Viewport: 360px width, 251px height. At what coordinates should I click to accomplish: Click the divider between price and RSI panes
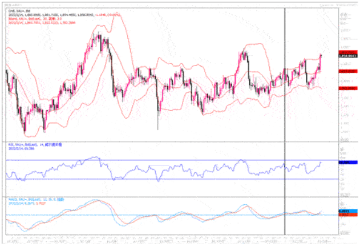coord(171,140)
